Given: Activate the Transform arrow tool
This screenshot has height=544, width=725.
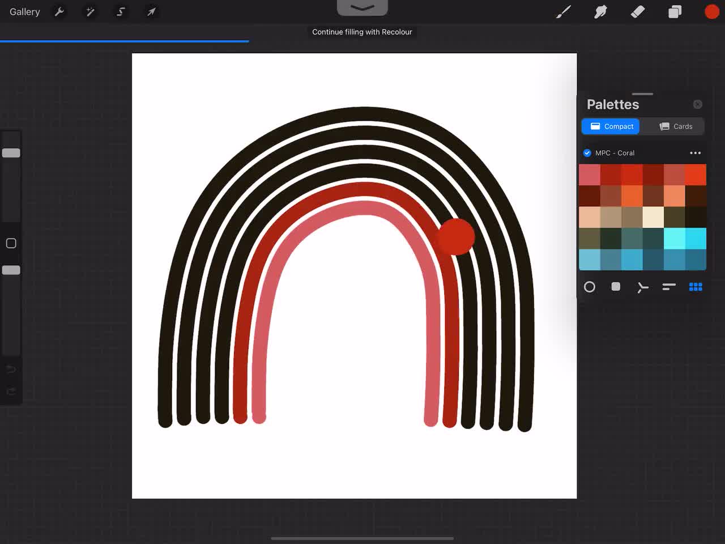Looking at the screenshot, I should click(151, 12).
